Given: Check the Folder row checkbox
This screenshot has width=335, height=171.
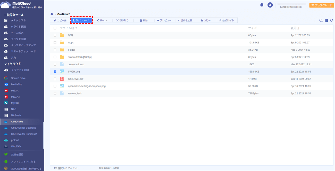Looking at the screenshot, I should [55, 50].
